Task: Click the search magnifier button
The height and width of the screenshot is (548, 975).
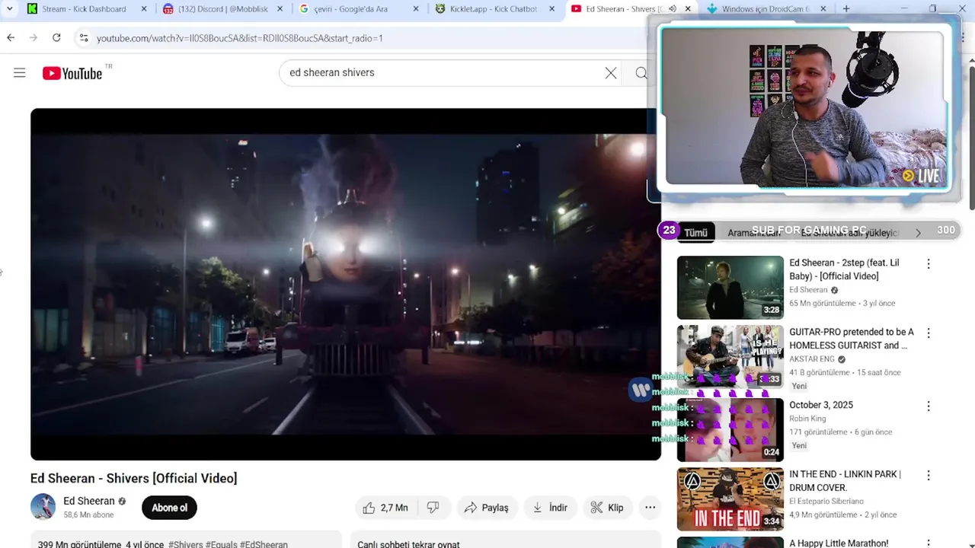Action: [x=641, y=73]
